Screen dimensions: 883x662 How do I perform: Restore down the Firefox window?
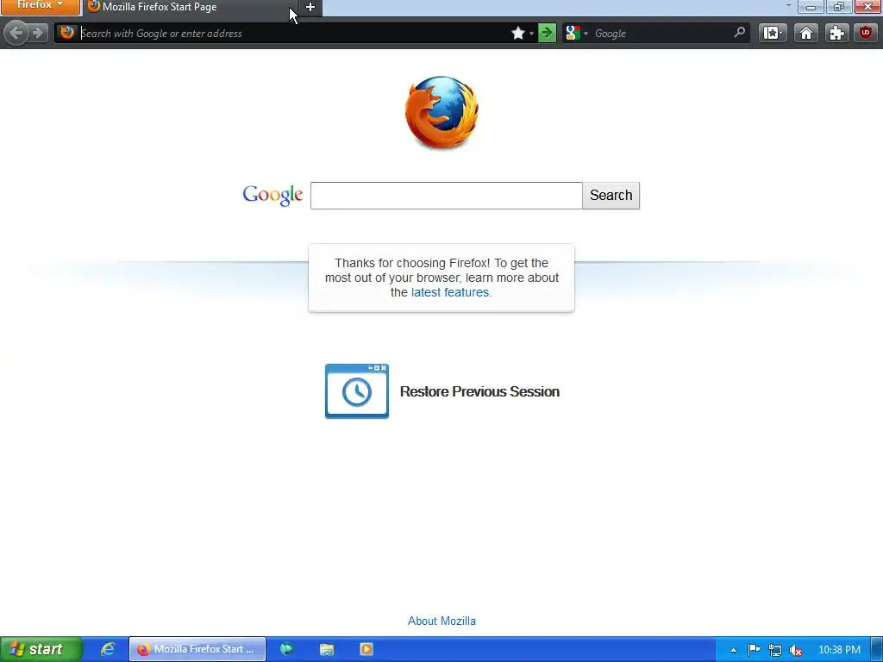point(839,7)
